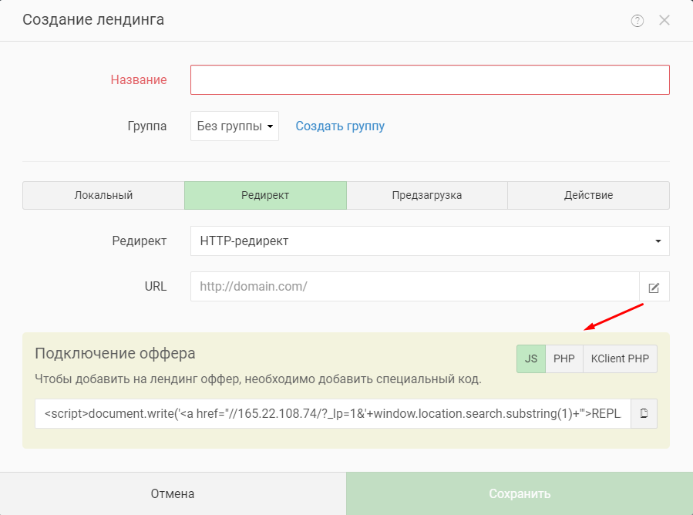Select the JS code option
The height and width of the screenshot is (515, 693).
point(531,359)
